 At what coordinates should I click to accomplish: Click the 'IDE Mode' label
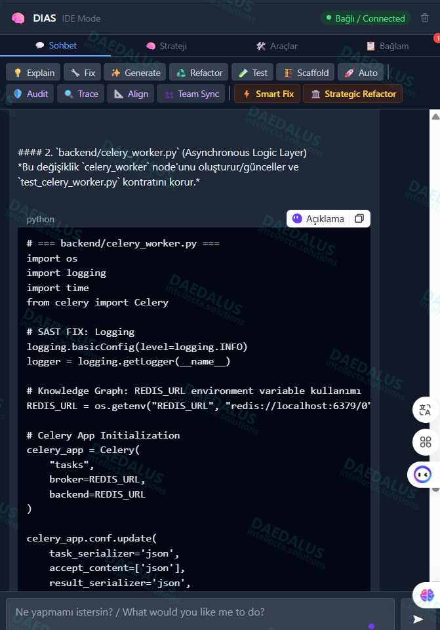[x=81, y=18]
